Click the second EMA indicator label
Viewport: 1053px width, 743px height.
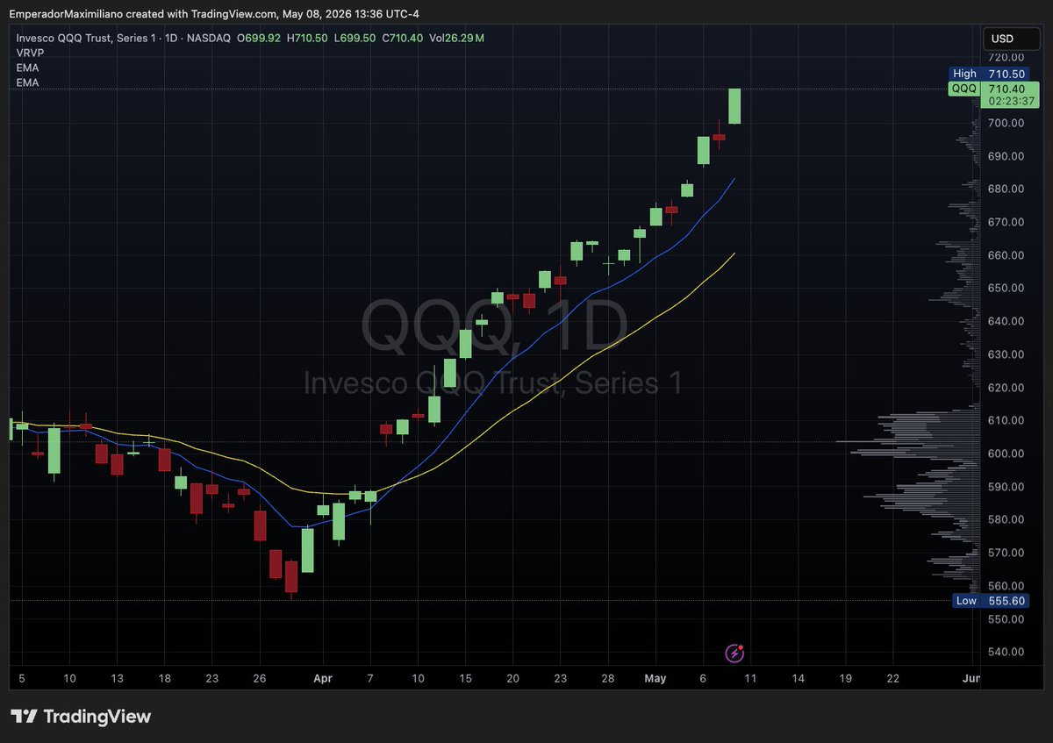[27, 82]
